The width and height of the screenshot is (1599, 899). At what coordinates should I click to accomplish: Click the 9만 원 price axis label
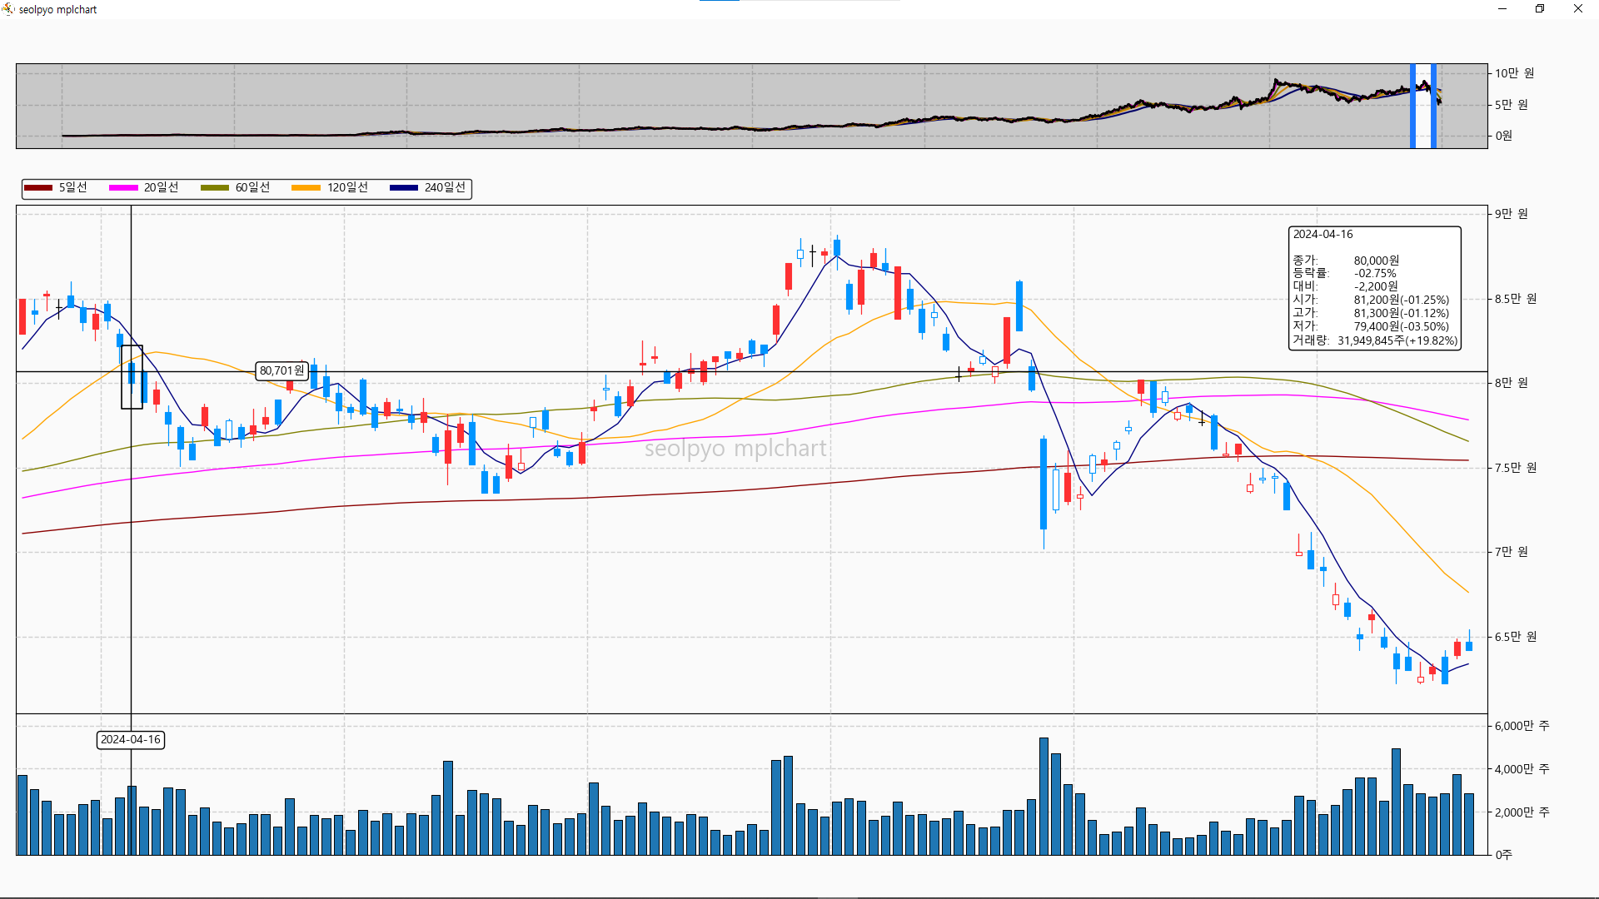point(1511,214)
